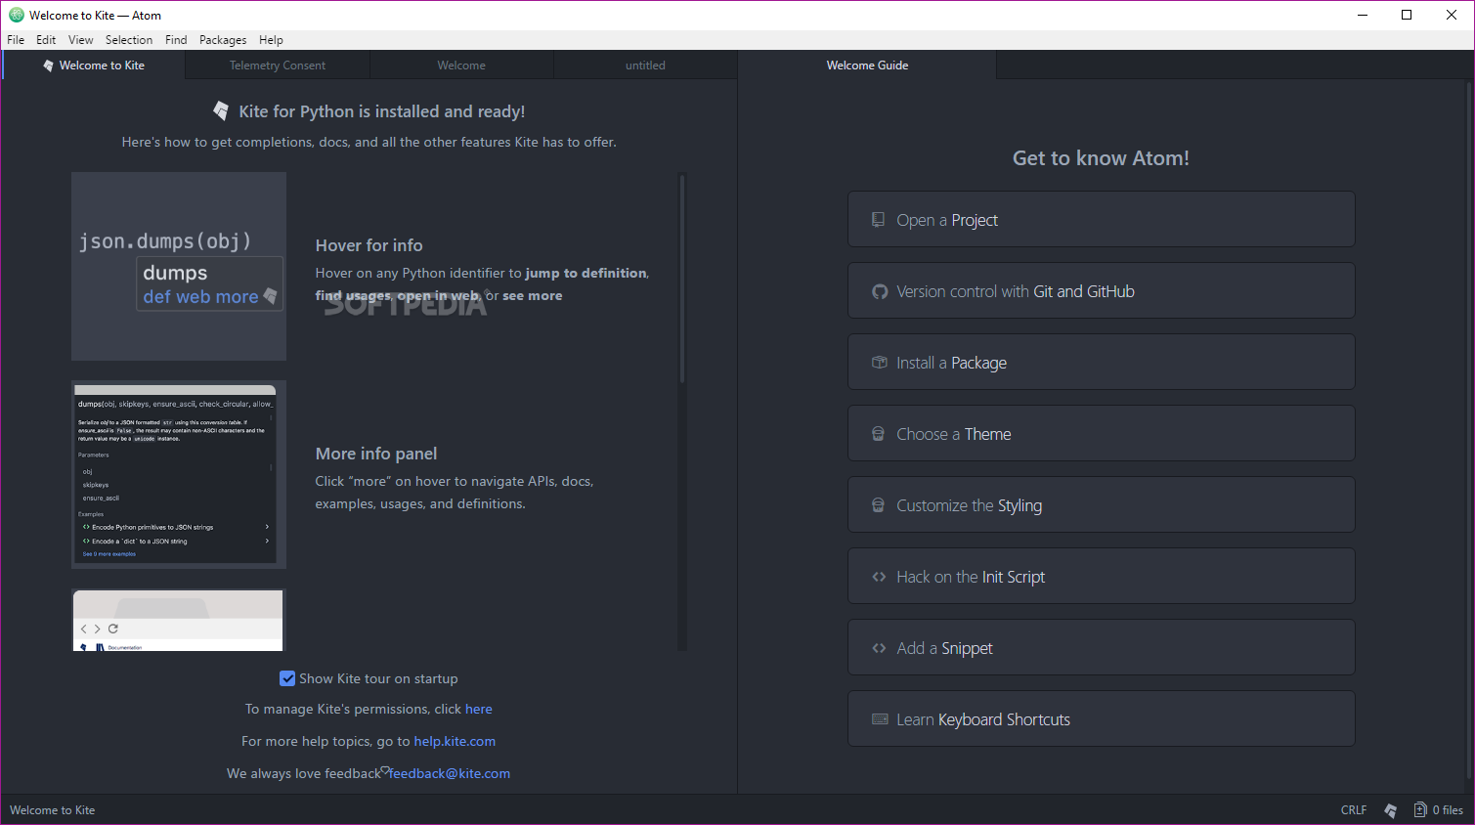The image size is (1475, 825).
Task: Click the Atom application icon in the title bar
Action: 17,15
